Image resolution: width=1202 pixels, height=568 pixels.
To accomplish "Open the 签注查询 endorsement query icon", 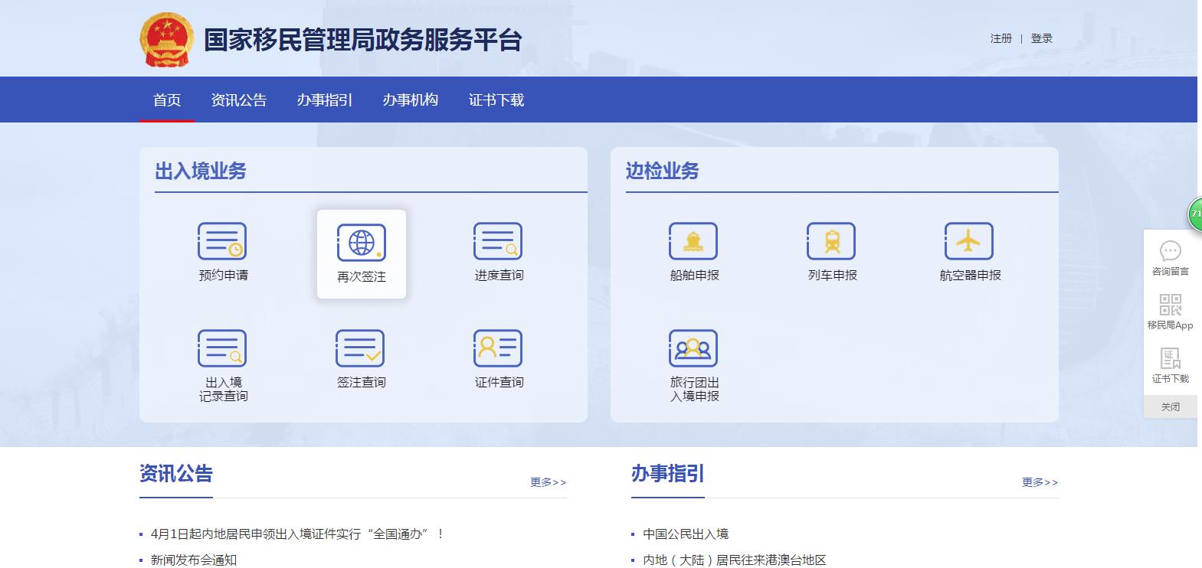I will click(360, 349).
